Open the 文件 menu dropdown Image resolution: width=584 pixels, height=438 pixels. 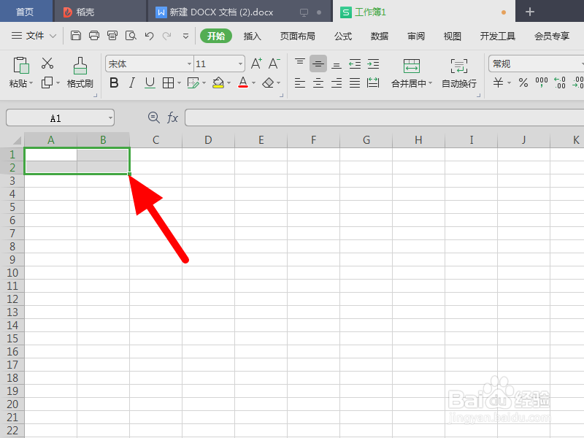click(x=34, y=36)
